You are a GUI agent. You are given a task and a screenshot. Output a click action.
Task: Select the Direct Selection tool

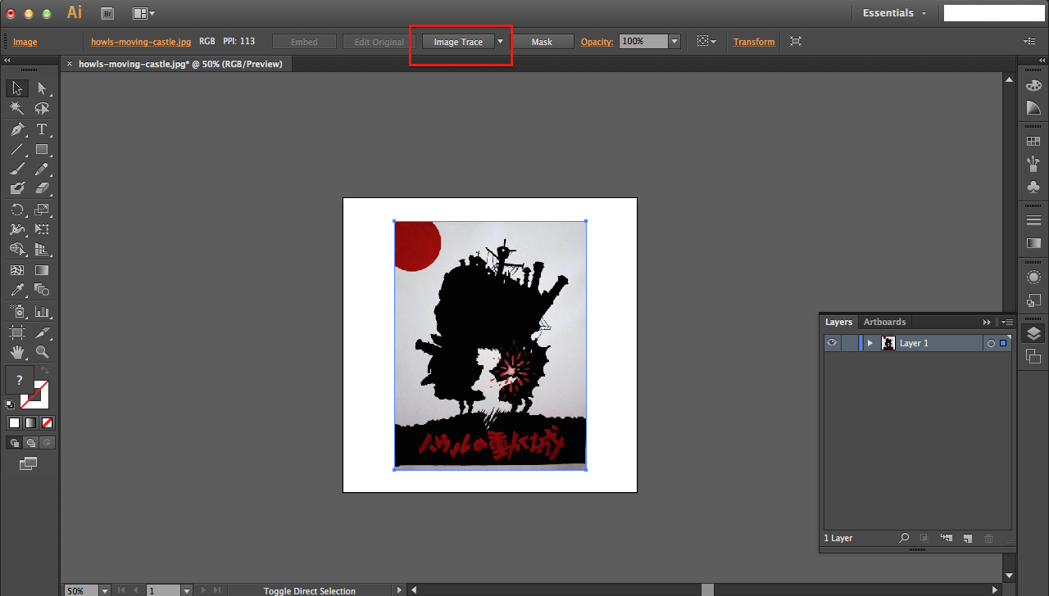tap(42, 88)
